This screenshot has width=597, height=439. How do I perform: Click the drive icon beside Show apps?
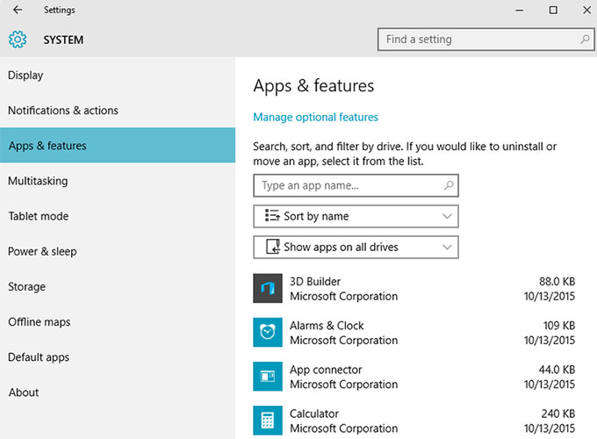(273, 247)
